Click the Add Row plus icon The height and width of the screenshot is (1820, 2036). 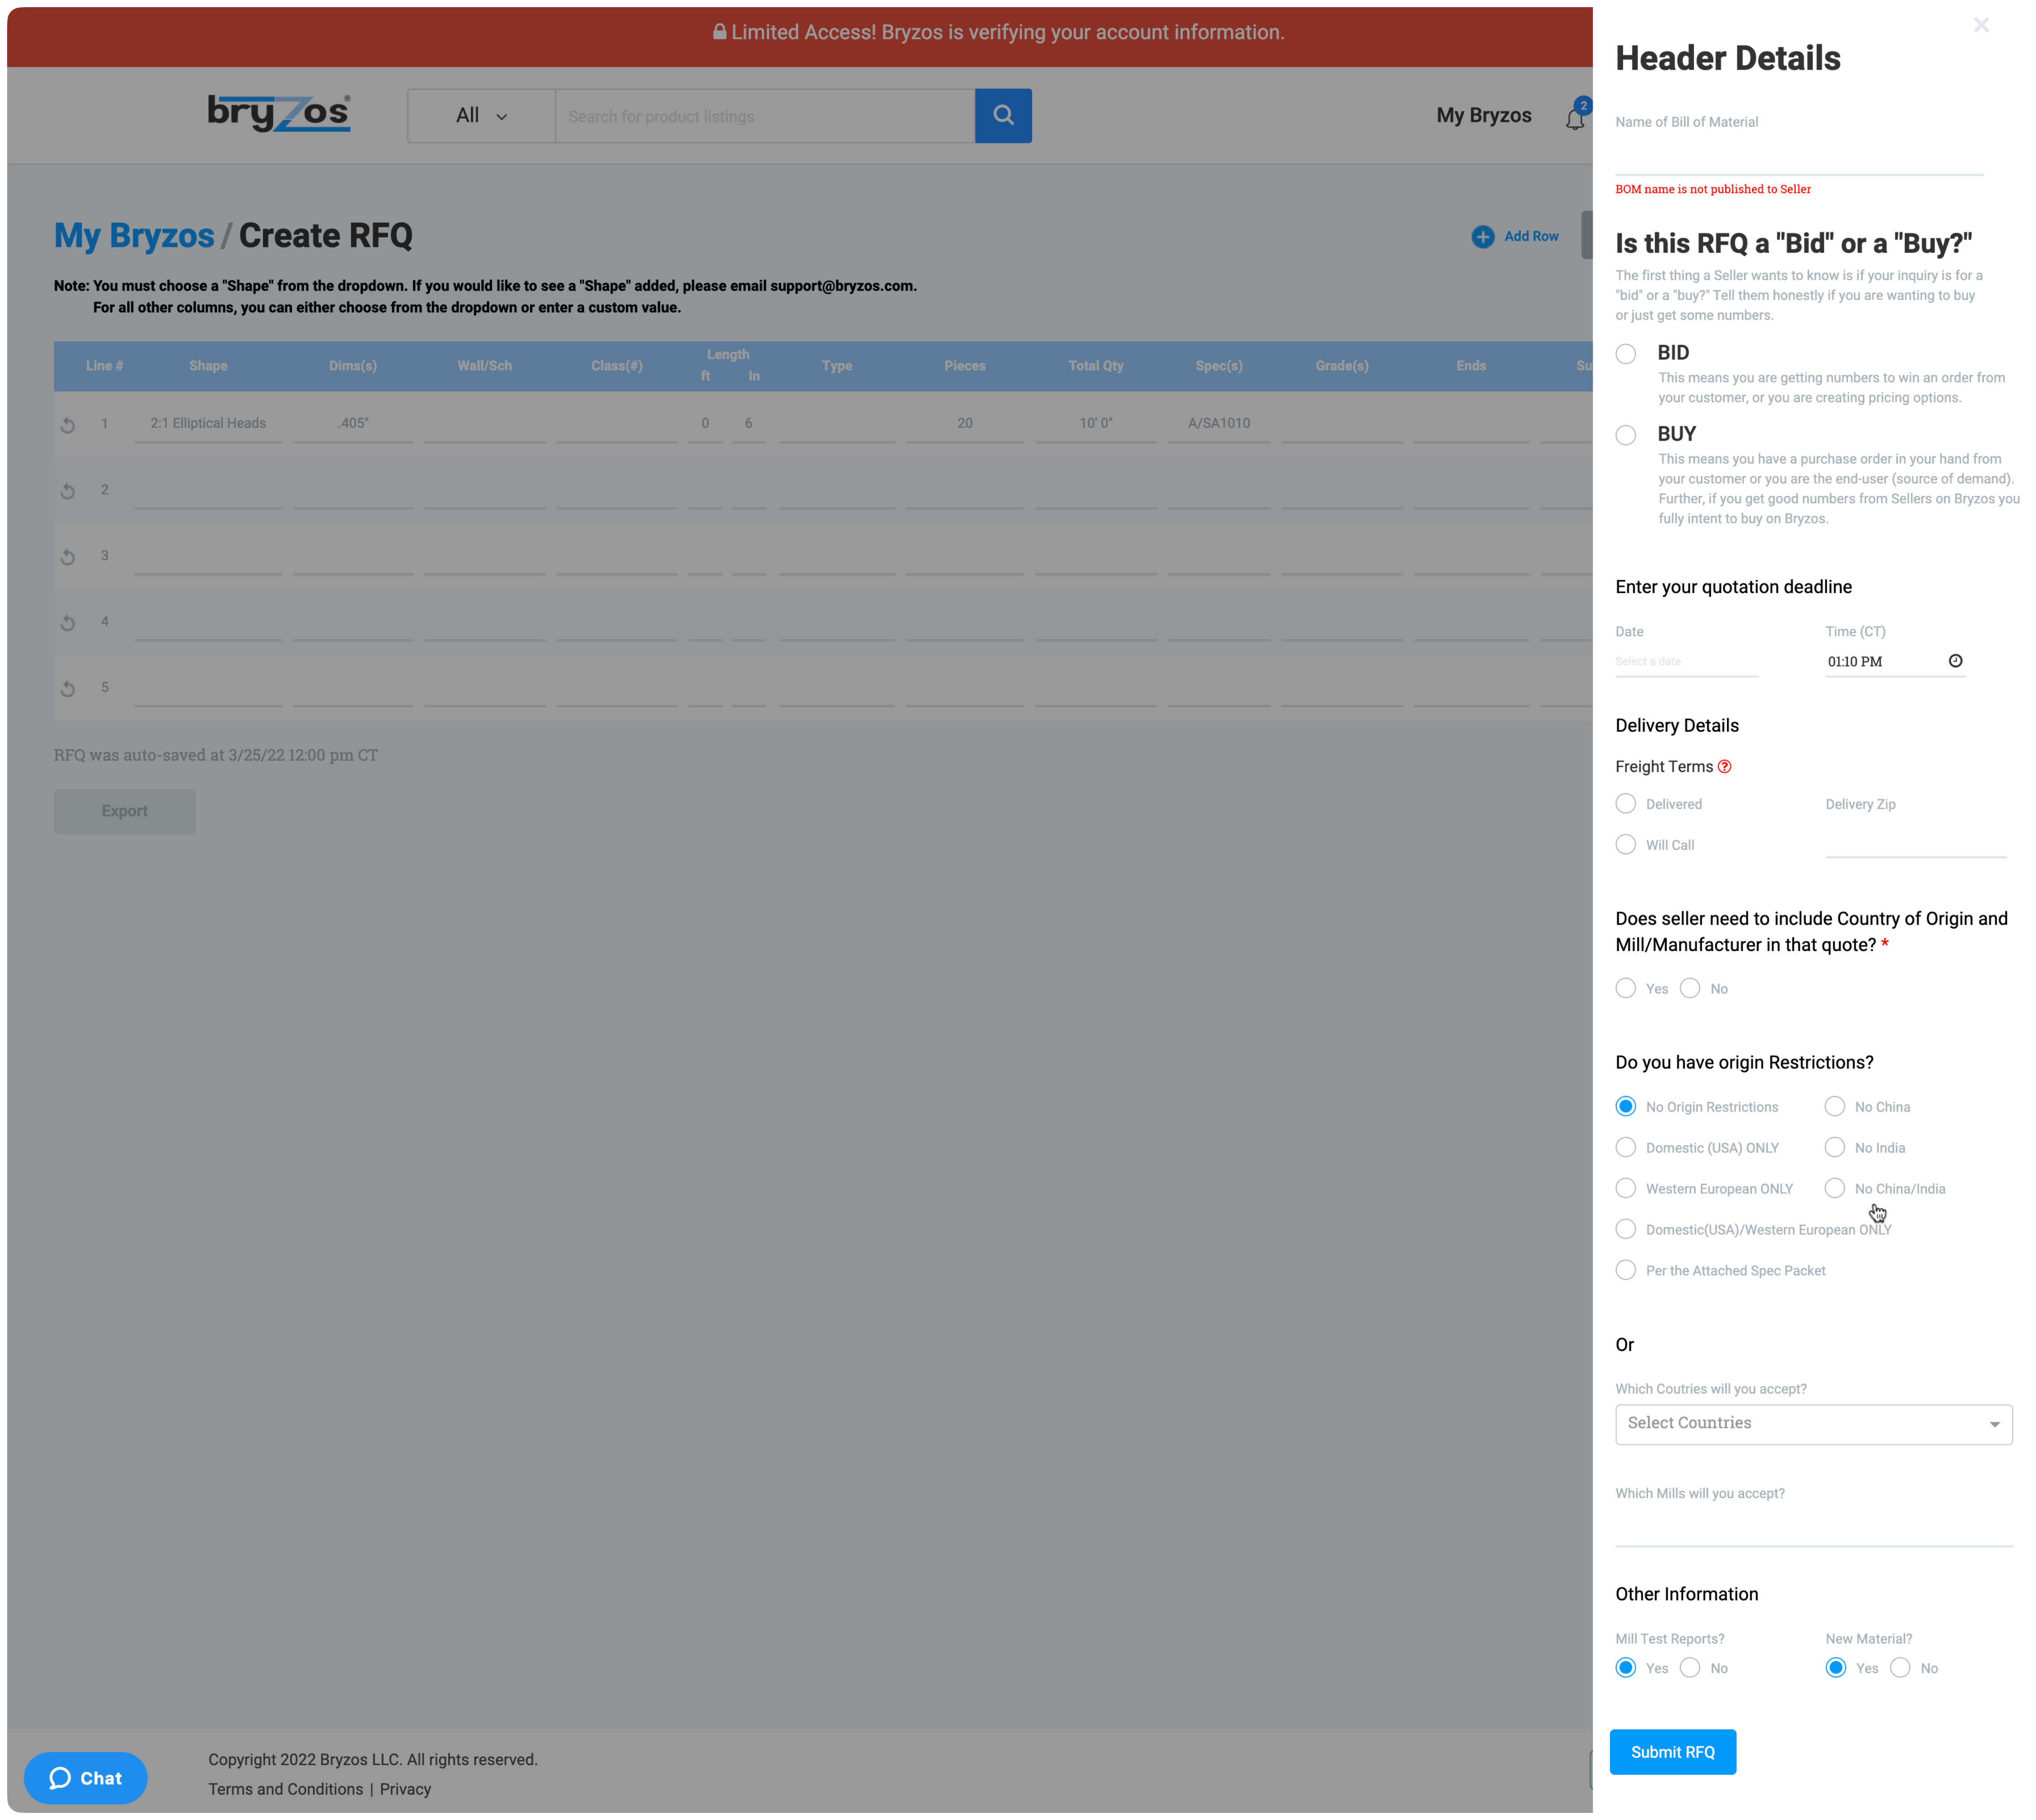[1482, 237]
